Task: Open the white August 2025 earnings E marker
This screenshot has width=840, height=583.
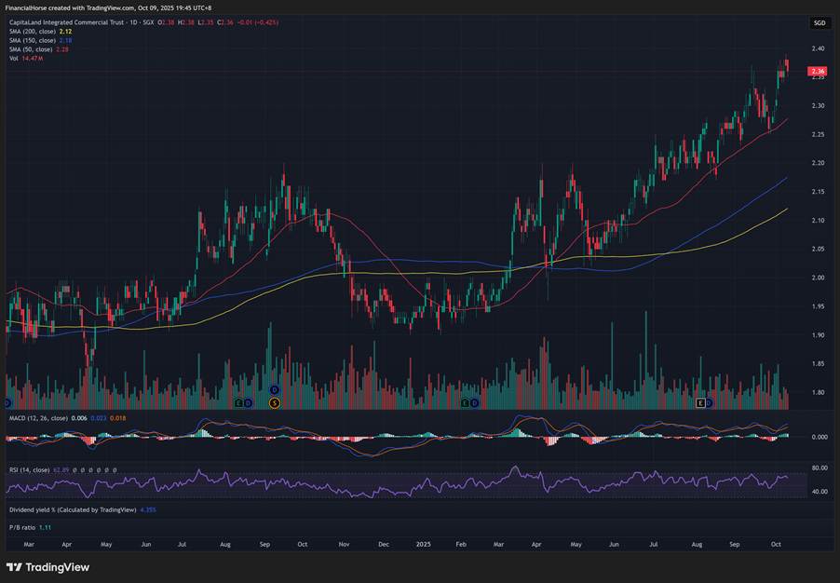Action: tap(700, 402)
